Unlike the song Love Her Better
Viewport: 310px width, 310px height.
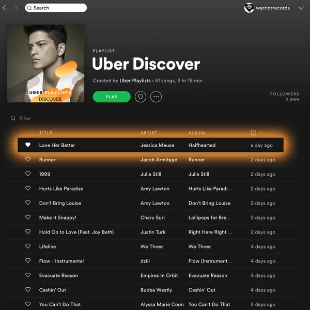[28, 145]
